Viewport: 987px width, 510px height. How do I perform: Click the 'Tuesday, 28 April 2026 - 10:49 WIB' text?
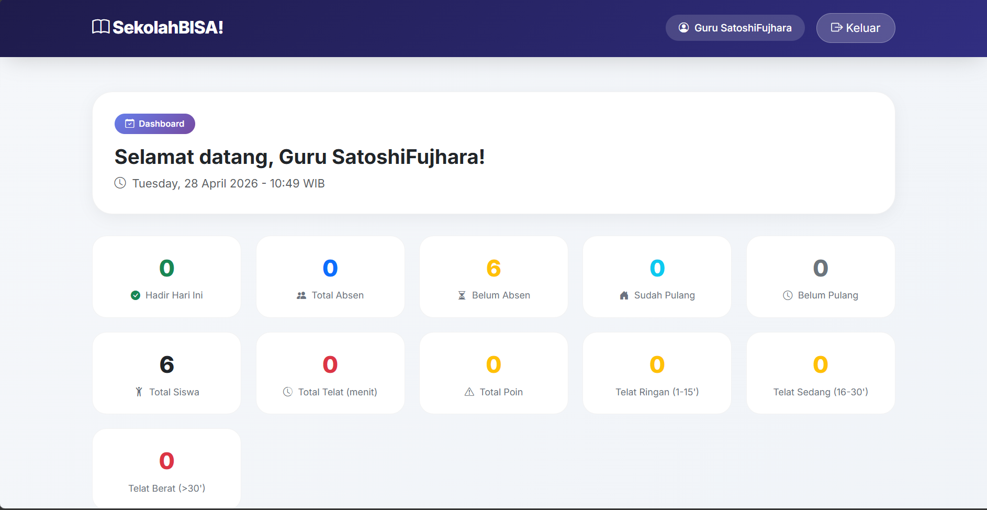(x=228, y=183)
